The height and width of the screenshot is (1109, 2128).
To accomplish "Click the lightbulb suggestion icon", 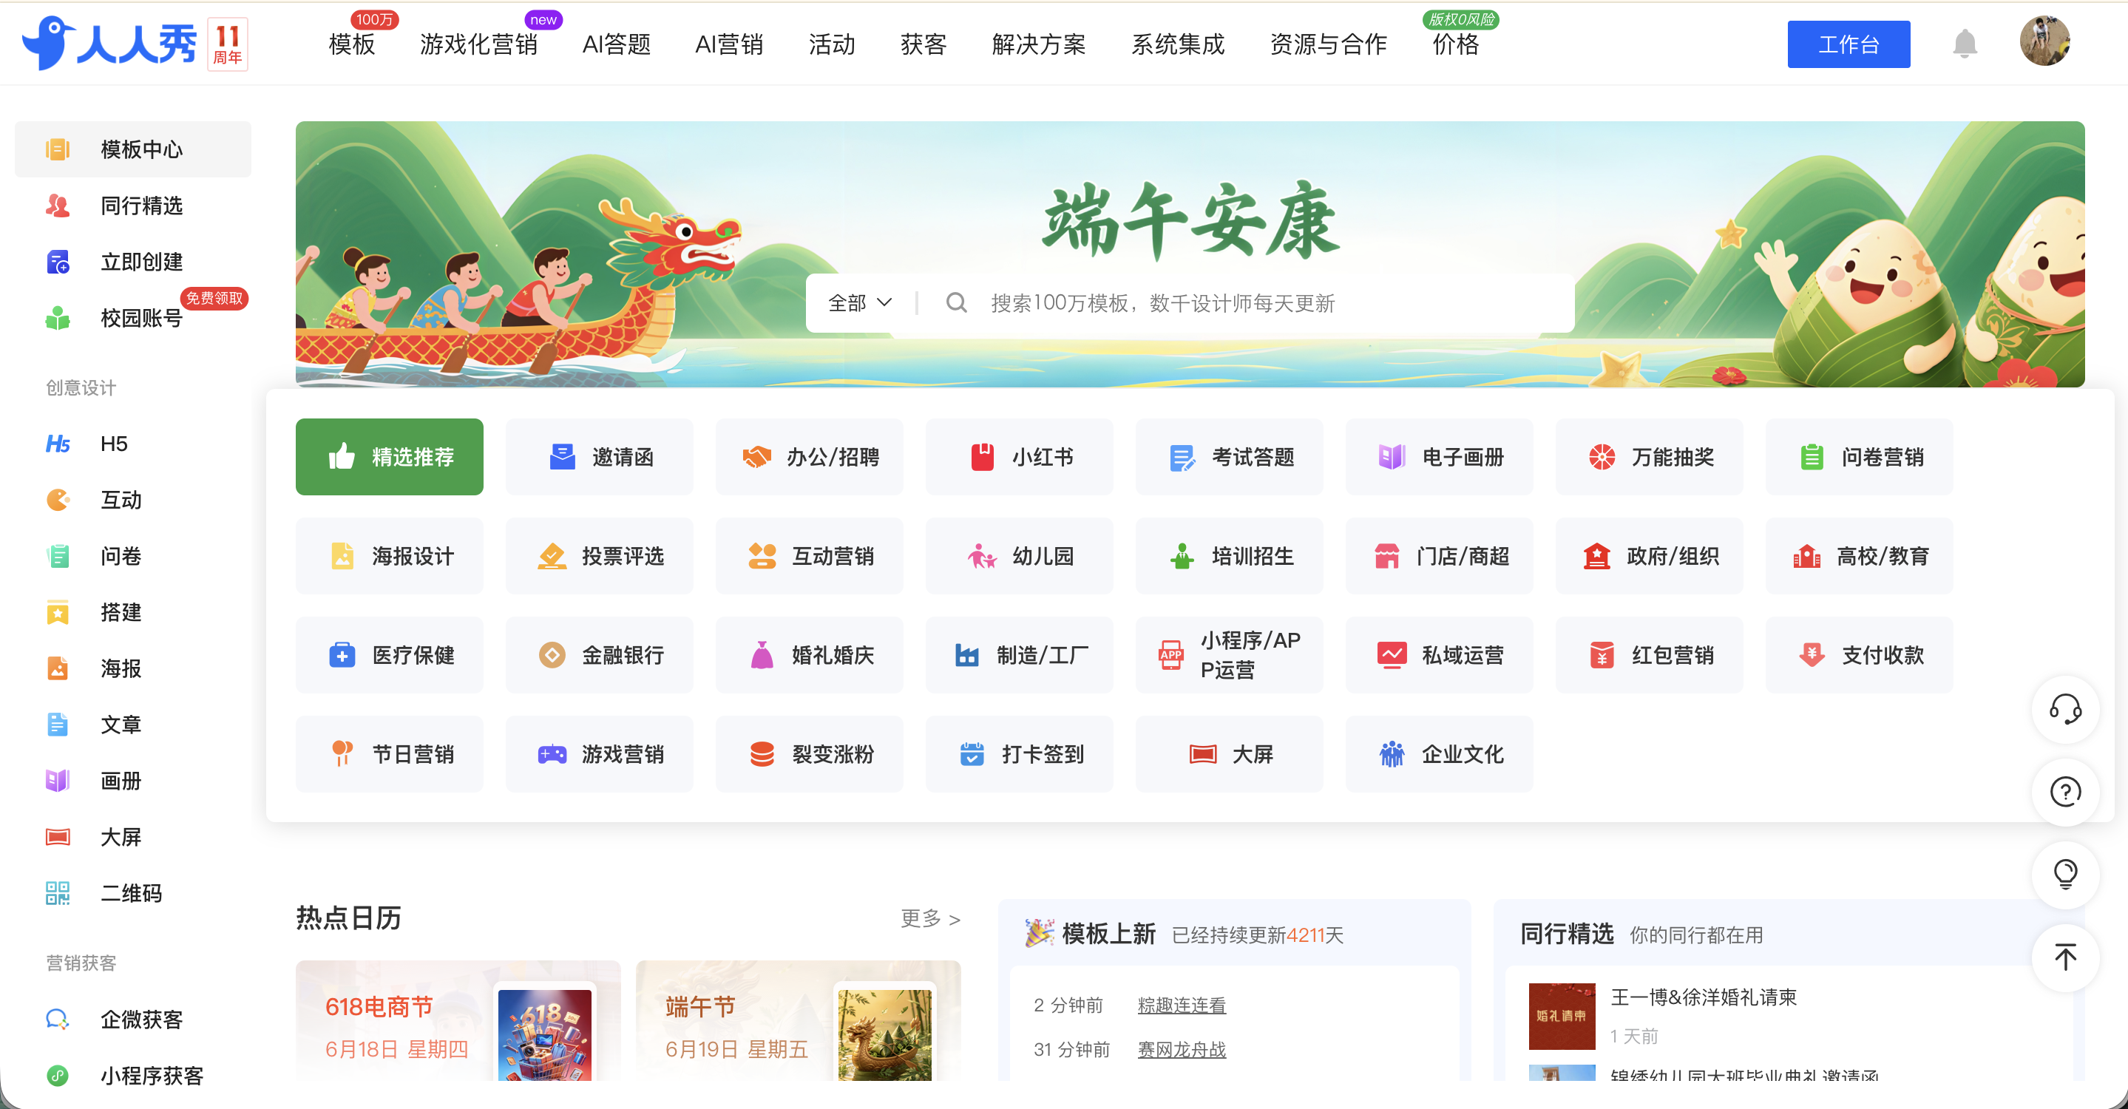I will click(2064, 875).
